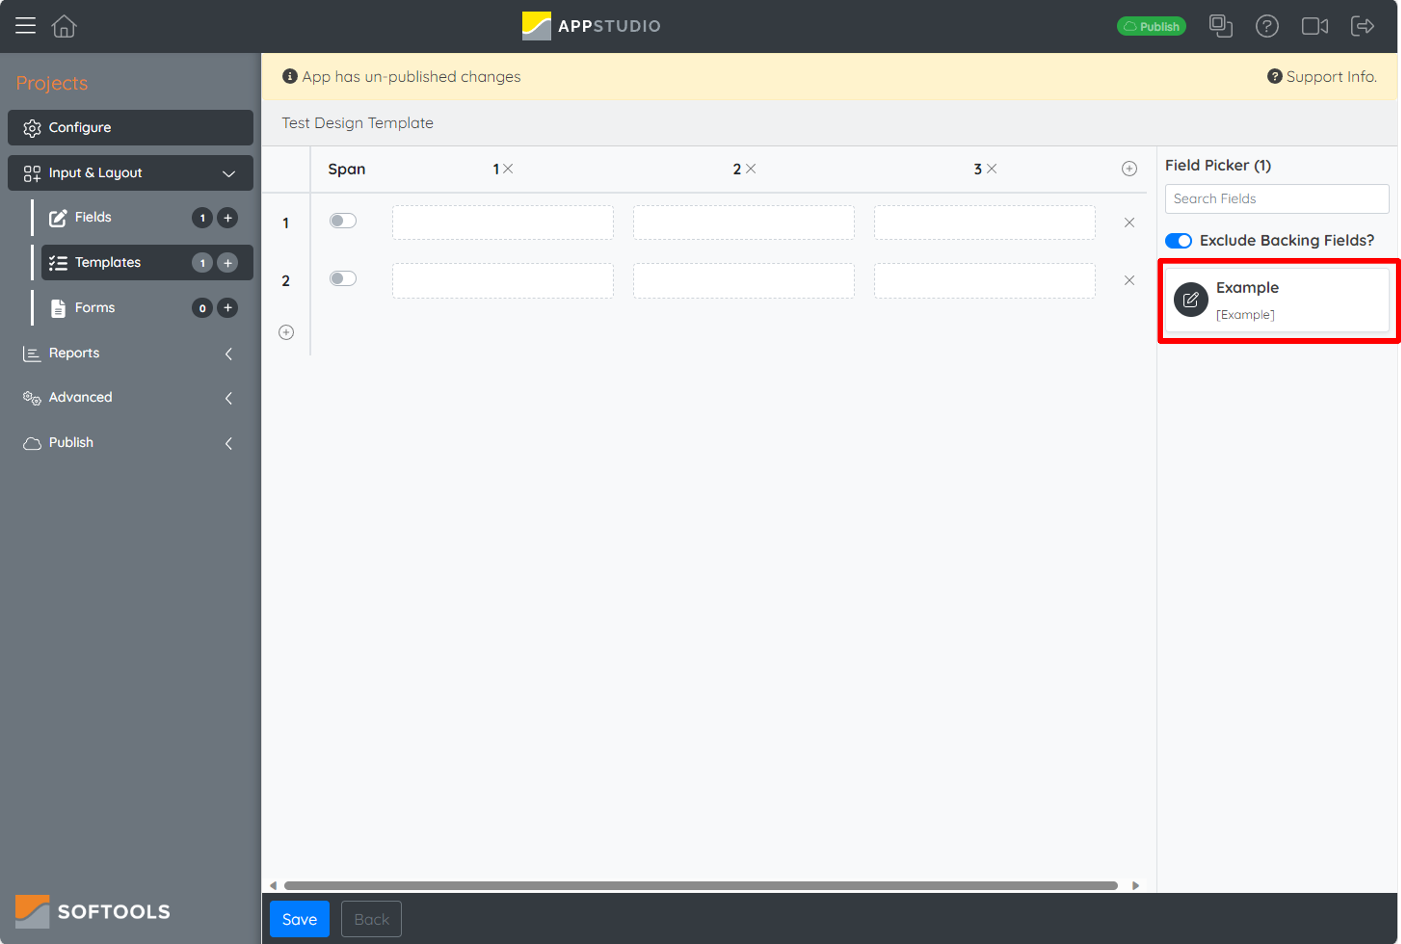Click the Softools logo
1401x944 pixels.
point(93,911)
